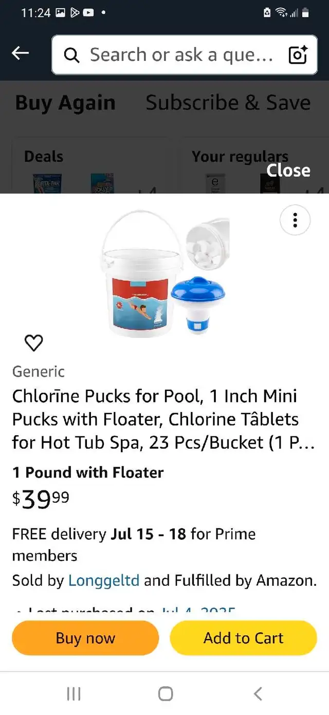Tap Android back navigation chevron
The width and height of the screenshot is (329, 715).
258,694
